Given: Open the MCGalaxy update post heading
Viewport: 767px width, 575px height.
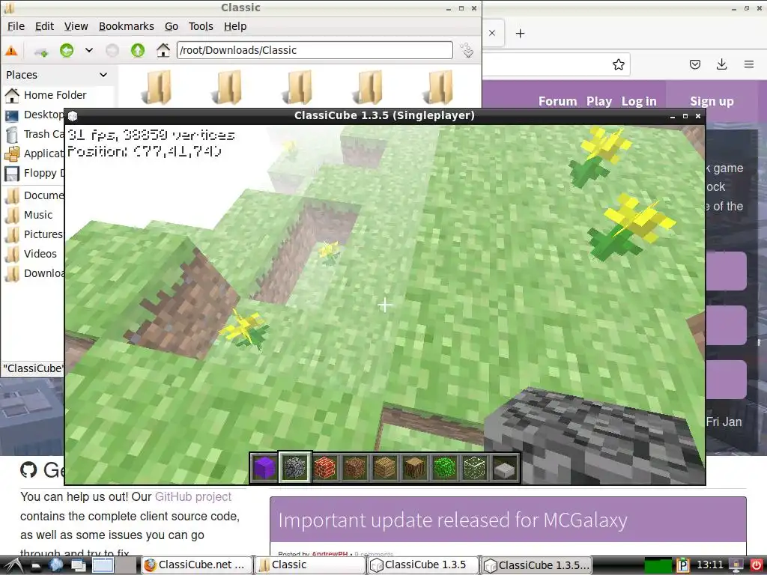Looking at the screenshot, I should point(452,520).
